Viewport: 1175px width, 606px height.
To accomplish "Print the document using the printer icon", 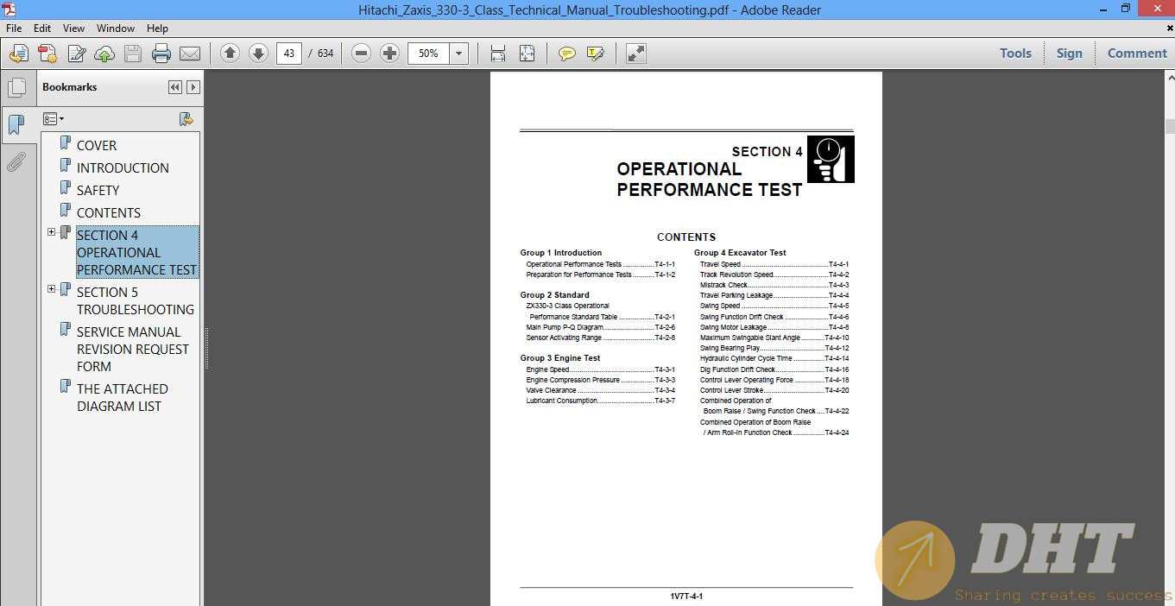I will point(161,54).
